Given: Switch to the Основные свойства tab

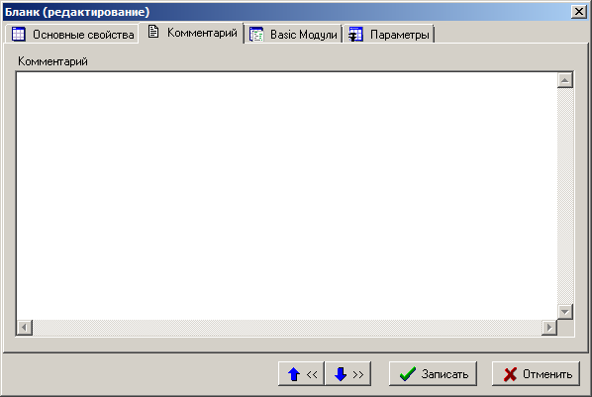Looking at the screenshot, I should pyautogui.click(x=72, y=35).
